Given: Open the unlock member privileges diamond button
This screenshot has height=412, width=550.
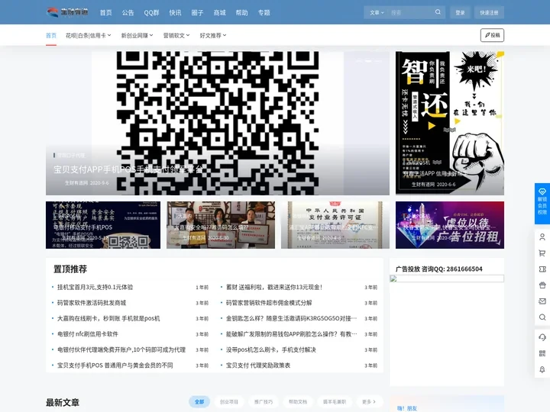Looking at the screenshot, I should coord(542,203).
